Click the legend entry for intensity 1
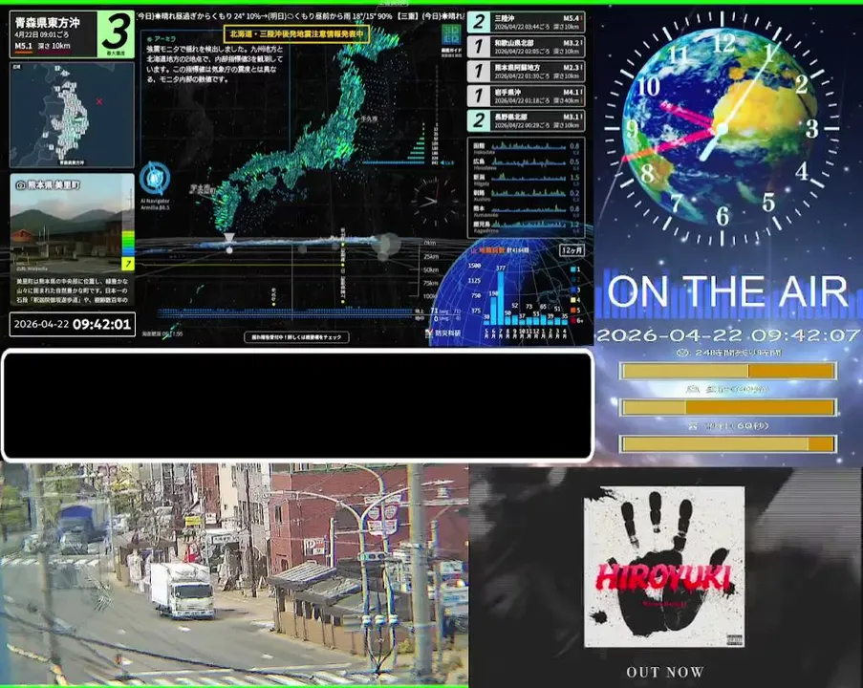 click(x=575, y=269)
